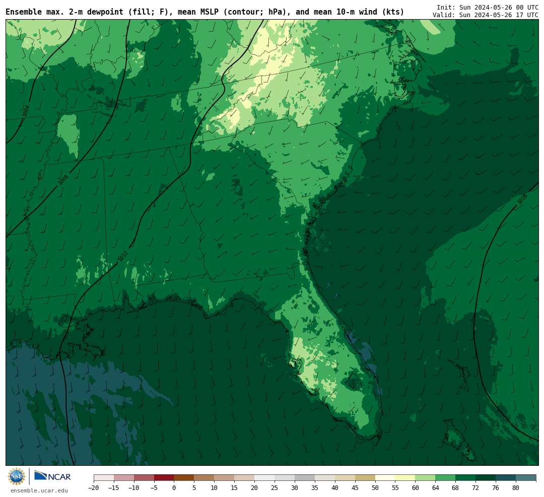This screenshot has width=544, height=497.
Task: Click the -20 to -15 colorbar swatch
Action: pyautogui.click(x=104, y=478)
